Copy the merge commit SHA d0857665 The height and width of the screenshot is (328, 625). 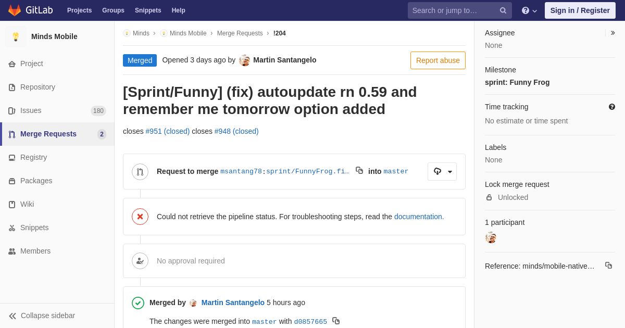336,321
